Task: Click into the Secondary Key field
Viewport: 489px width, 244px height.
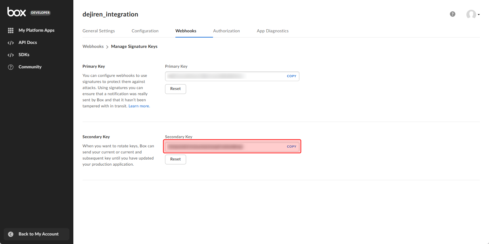Action: (232, 147)
